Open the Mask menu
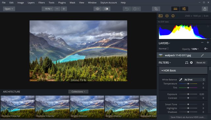 tap(73, 3)
